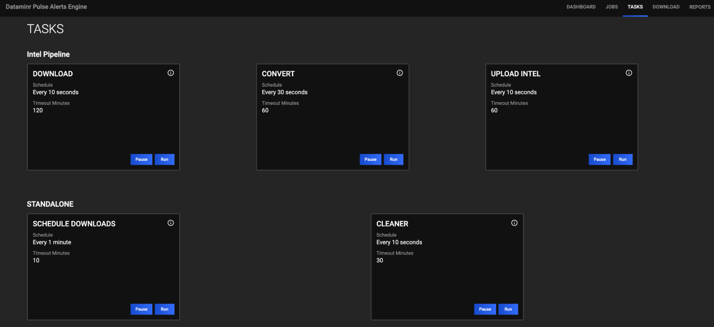
Task: Run the DOWNLOAD task
Action: 164,159
